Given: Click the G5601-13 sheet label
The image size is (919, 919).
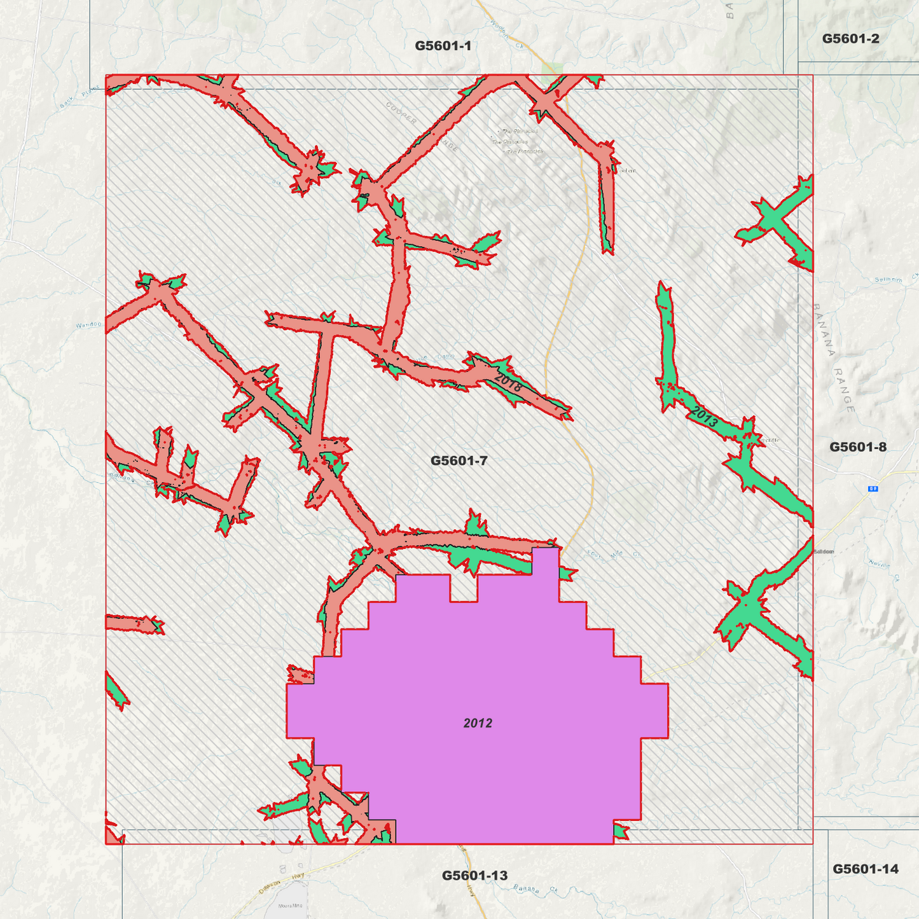Looking at the screenshot, I should (x=475, y=876).
